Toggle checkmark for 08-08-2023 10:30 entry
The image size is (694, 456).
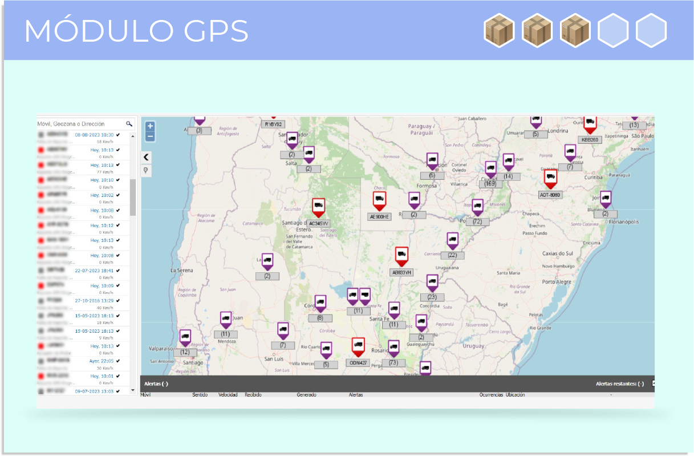(x=118, y=135)
